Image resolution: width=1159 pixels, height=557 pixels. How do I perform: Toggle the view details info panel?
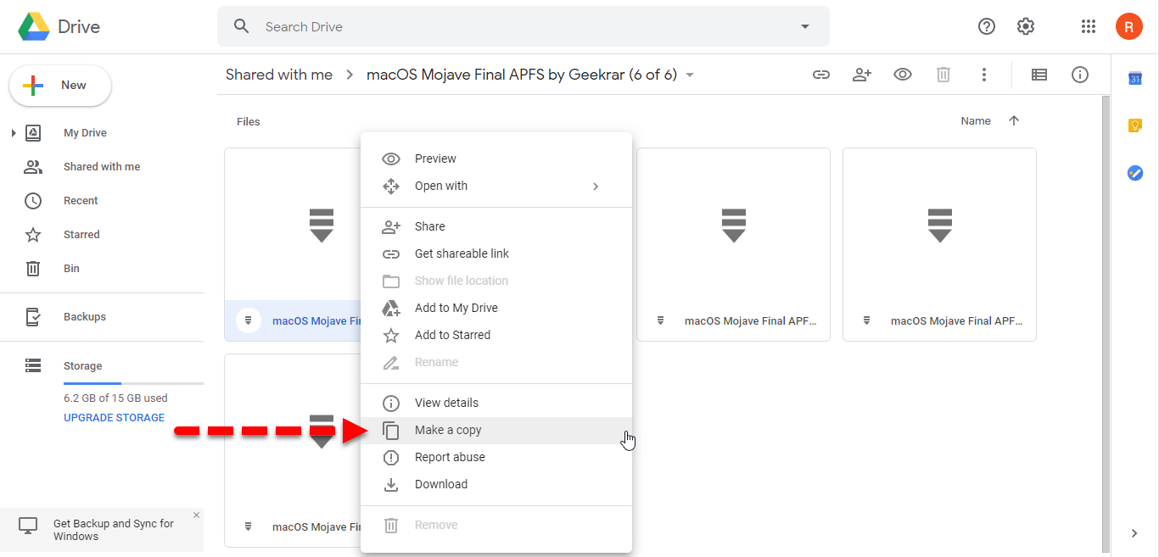point(1080,75)
